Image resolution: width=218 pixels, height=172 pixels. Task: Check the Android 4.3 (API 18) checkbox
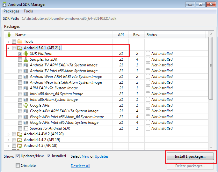point(14,146)
